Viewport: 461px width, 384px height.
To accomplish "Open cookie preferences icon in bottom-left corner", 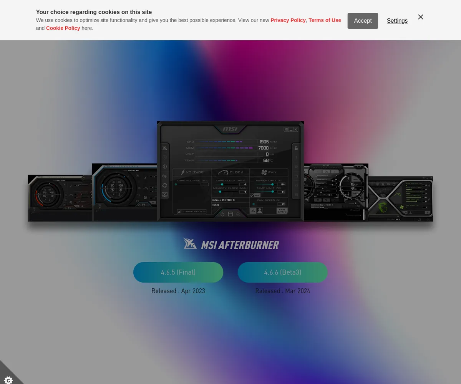I will click(8, 380).
